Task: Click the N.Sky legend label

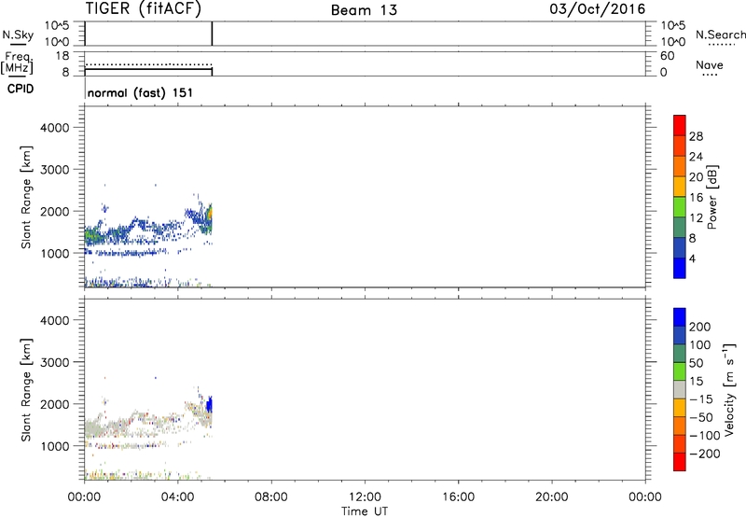Action: pyautogui.click(x=17, y=35)
